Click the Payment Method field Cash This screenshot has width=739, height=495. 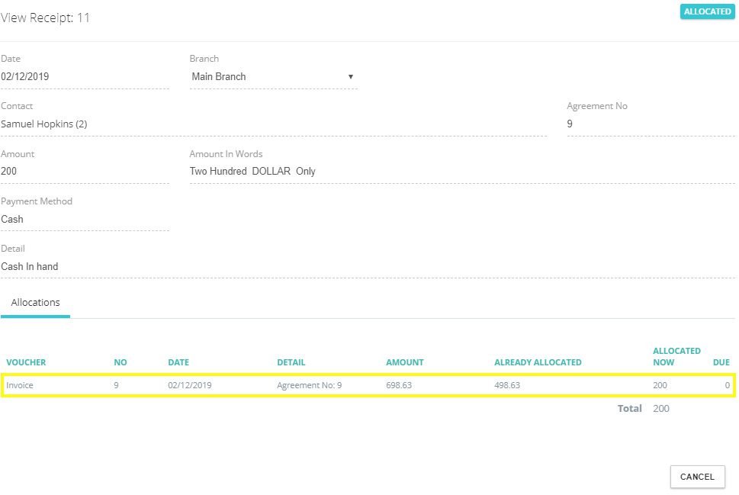[85, 219]
